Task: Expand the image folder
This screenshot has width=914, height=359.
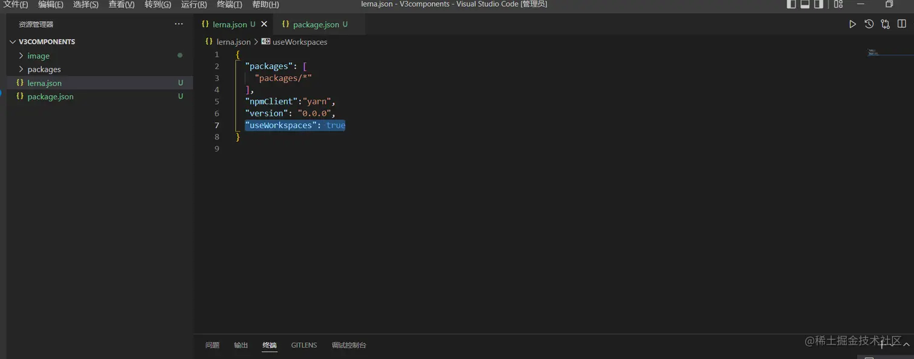Action: [100, 56]
